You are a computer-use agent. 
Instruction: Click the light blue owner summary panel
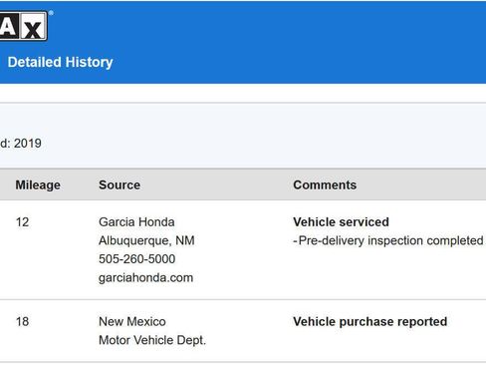click(243, 136)
